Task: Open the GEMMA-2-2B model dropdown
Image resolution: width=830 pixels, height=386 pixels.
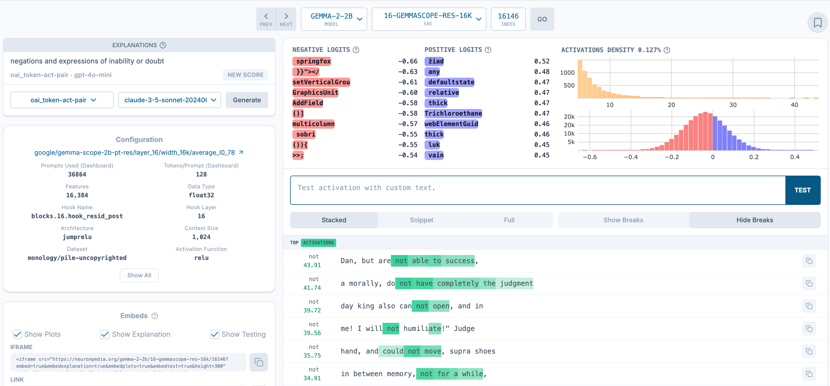Action: [334, 19]
